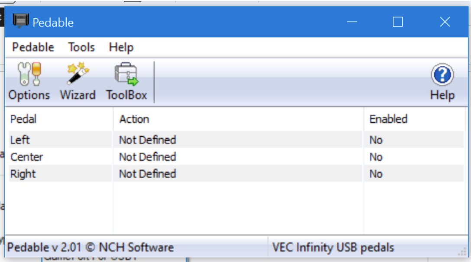The width and height of the screenshot is (472, 262).
Task: Click the Center pedal's Not Defined action
Action: click(148, 157)
